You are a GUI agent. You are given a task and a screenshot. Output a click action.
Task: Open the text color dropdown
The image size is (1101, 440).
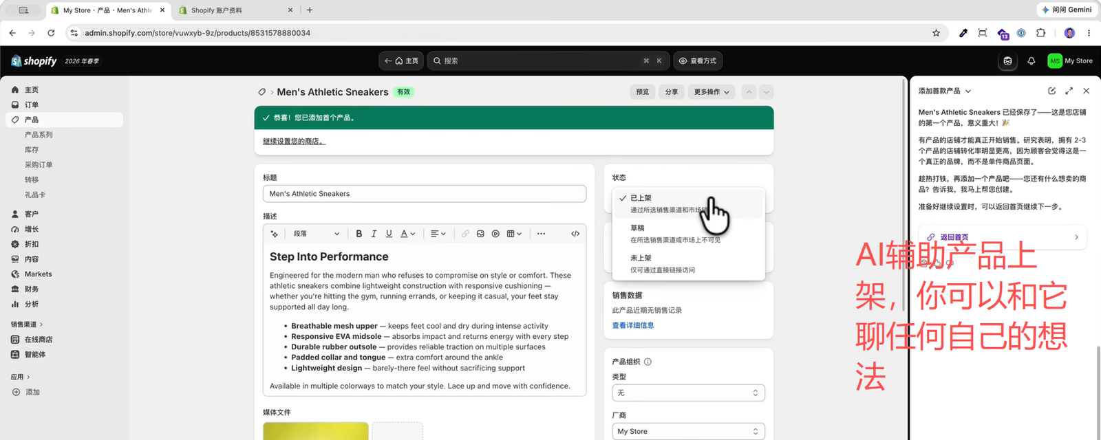pyautogui.click(x=408, y=234)
